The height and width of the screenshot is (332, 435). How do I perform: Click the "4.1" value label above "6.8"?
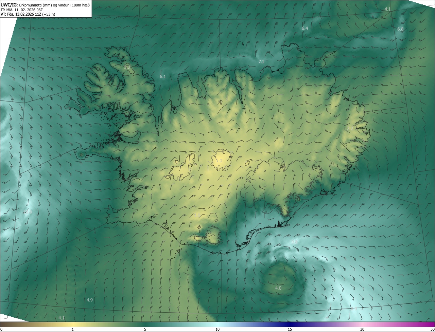pyautogui.click(x=388, y=9)
